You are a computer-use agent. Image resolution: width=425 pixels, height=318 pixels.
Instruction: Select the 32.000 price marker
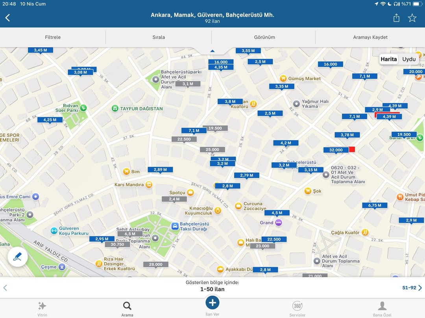336,150
